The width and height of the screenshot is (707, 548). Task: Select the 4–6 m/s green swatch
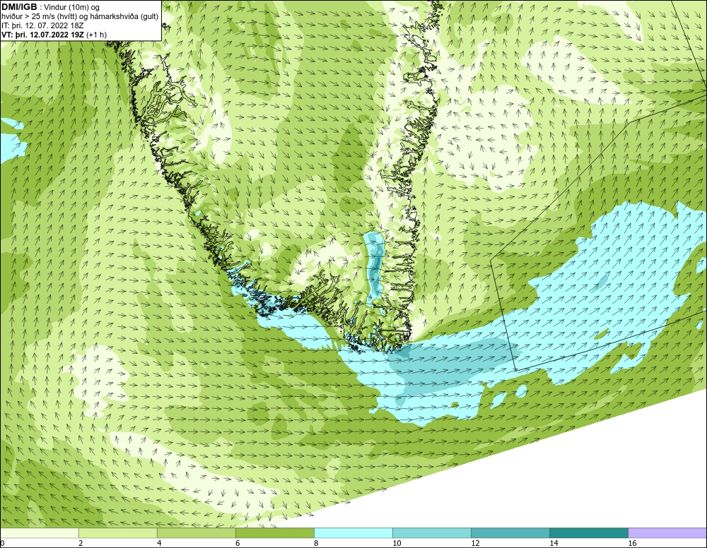pos(196,533)
